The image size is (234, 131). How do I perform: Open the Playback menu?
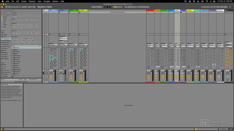tap(32, 1)
